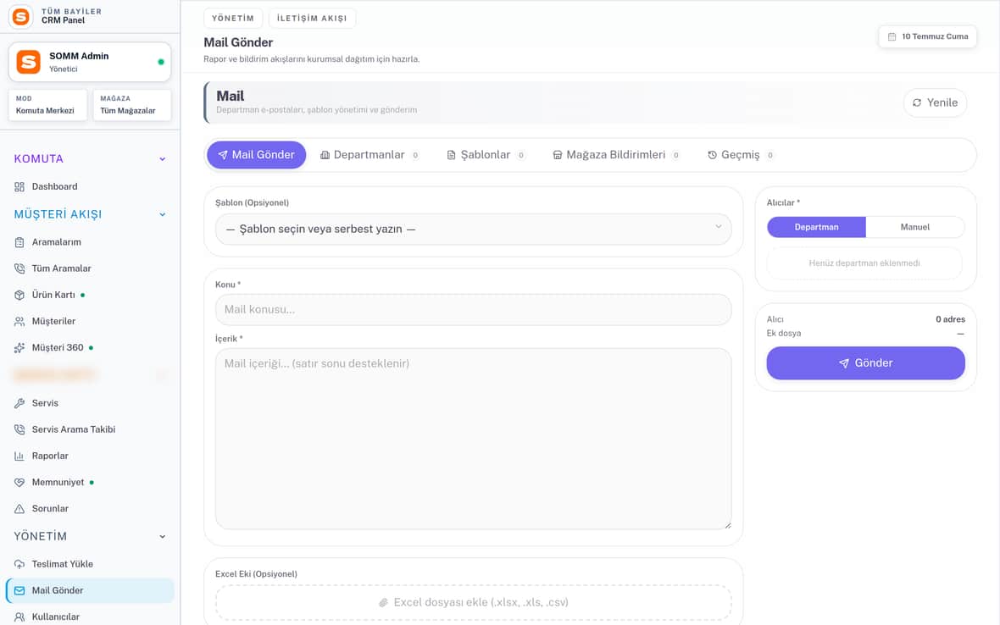Image resolution: width=1000 pixels, height=625 pixels.
Task: Open Servis Arama Takibi phone icon
Action: (x=19, y=429)
